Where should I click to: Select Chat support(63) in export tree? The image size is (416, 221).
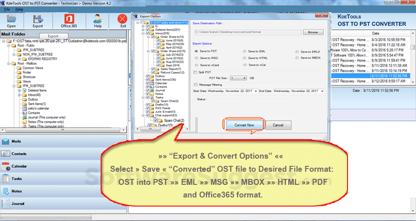[166, 115]
